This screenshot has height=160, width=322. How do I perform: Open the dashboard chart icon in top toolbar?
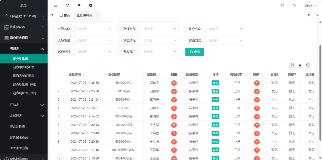79,5
